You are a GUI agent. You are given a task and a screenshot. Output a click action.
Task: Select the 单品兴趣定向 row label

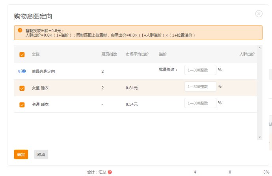(x=43, y=71)
